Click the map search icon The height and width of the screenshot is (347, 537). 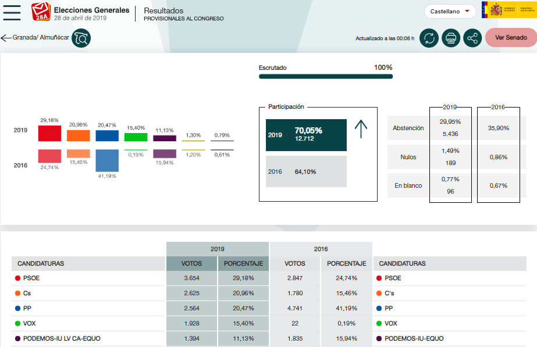pos(81,38)
